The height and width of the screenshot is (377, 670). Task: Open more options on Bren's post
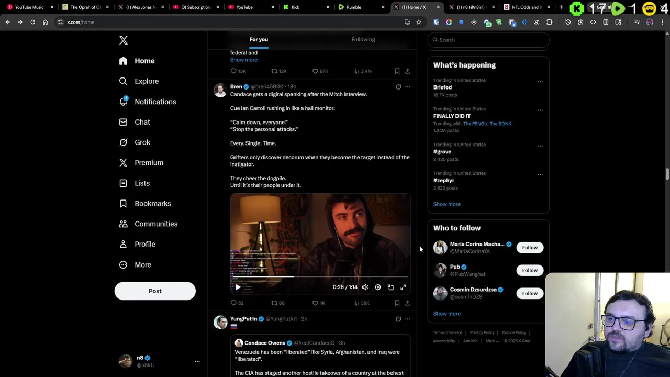(x=408, y=87)
